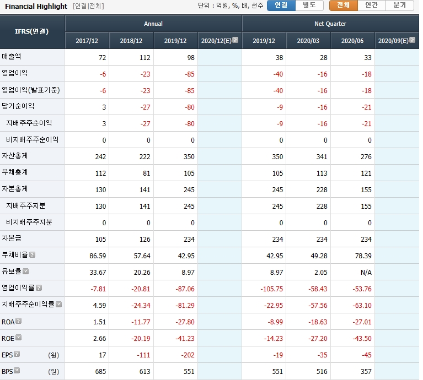
Task: Switch to 연결 consolidated view
Action: pyautogui.click(x=281, y=6)
